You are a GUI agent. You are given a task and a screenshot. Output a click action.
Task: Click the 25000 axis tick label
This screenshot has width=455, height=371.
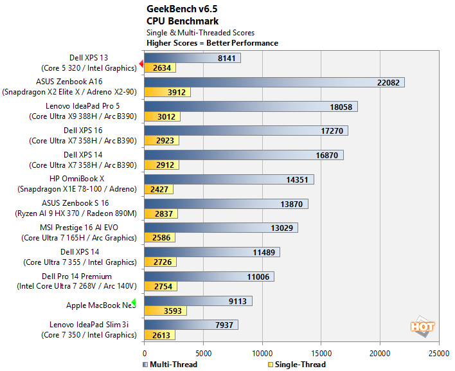(439, 354)
